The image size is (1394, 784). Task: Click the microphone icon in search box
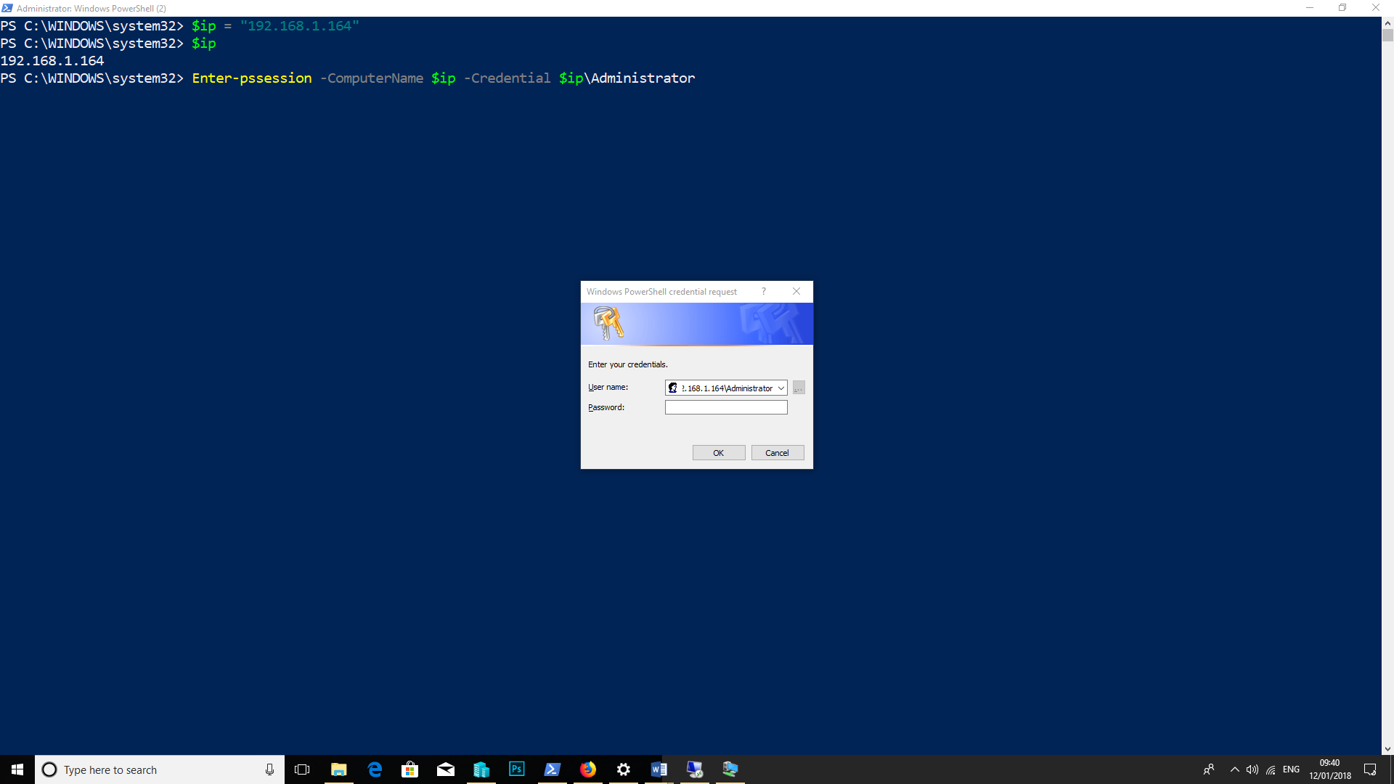[x=269, y=769]
